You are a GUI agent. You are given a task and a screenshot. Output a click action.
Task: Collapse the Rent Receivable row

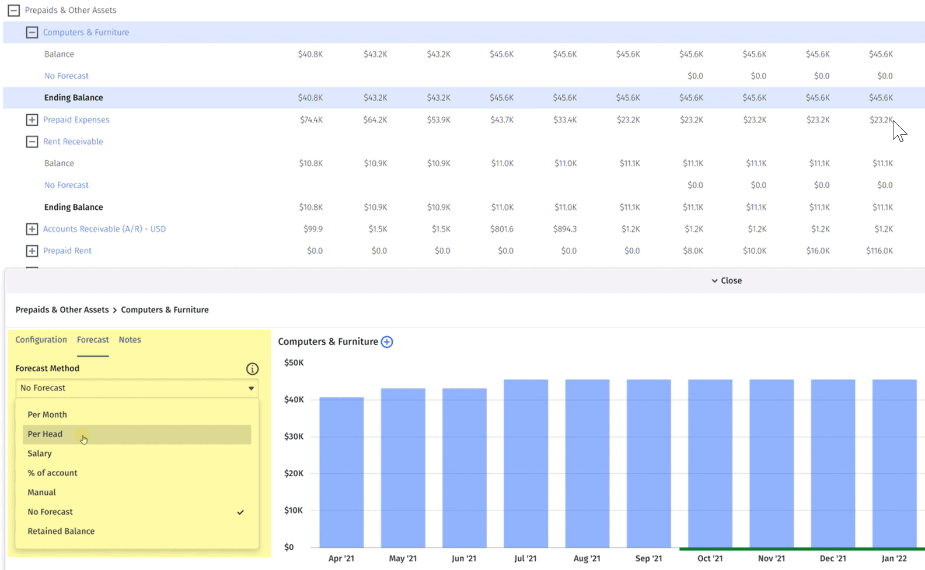pyautogui.click(x=32, y=142)
